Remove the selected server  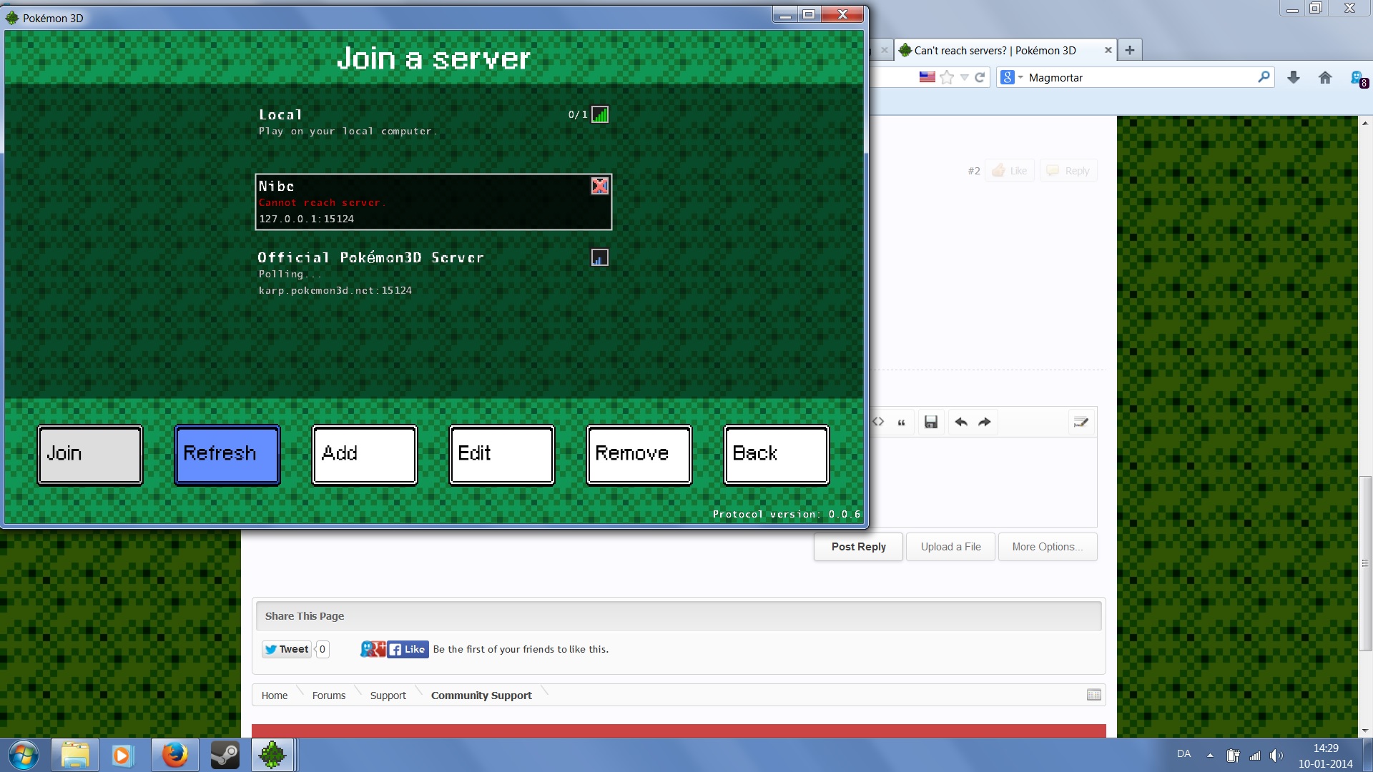tap(639, 455)
